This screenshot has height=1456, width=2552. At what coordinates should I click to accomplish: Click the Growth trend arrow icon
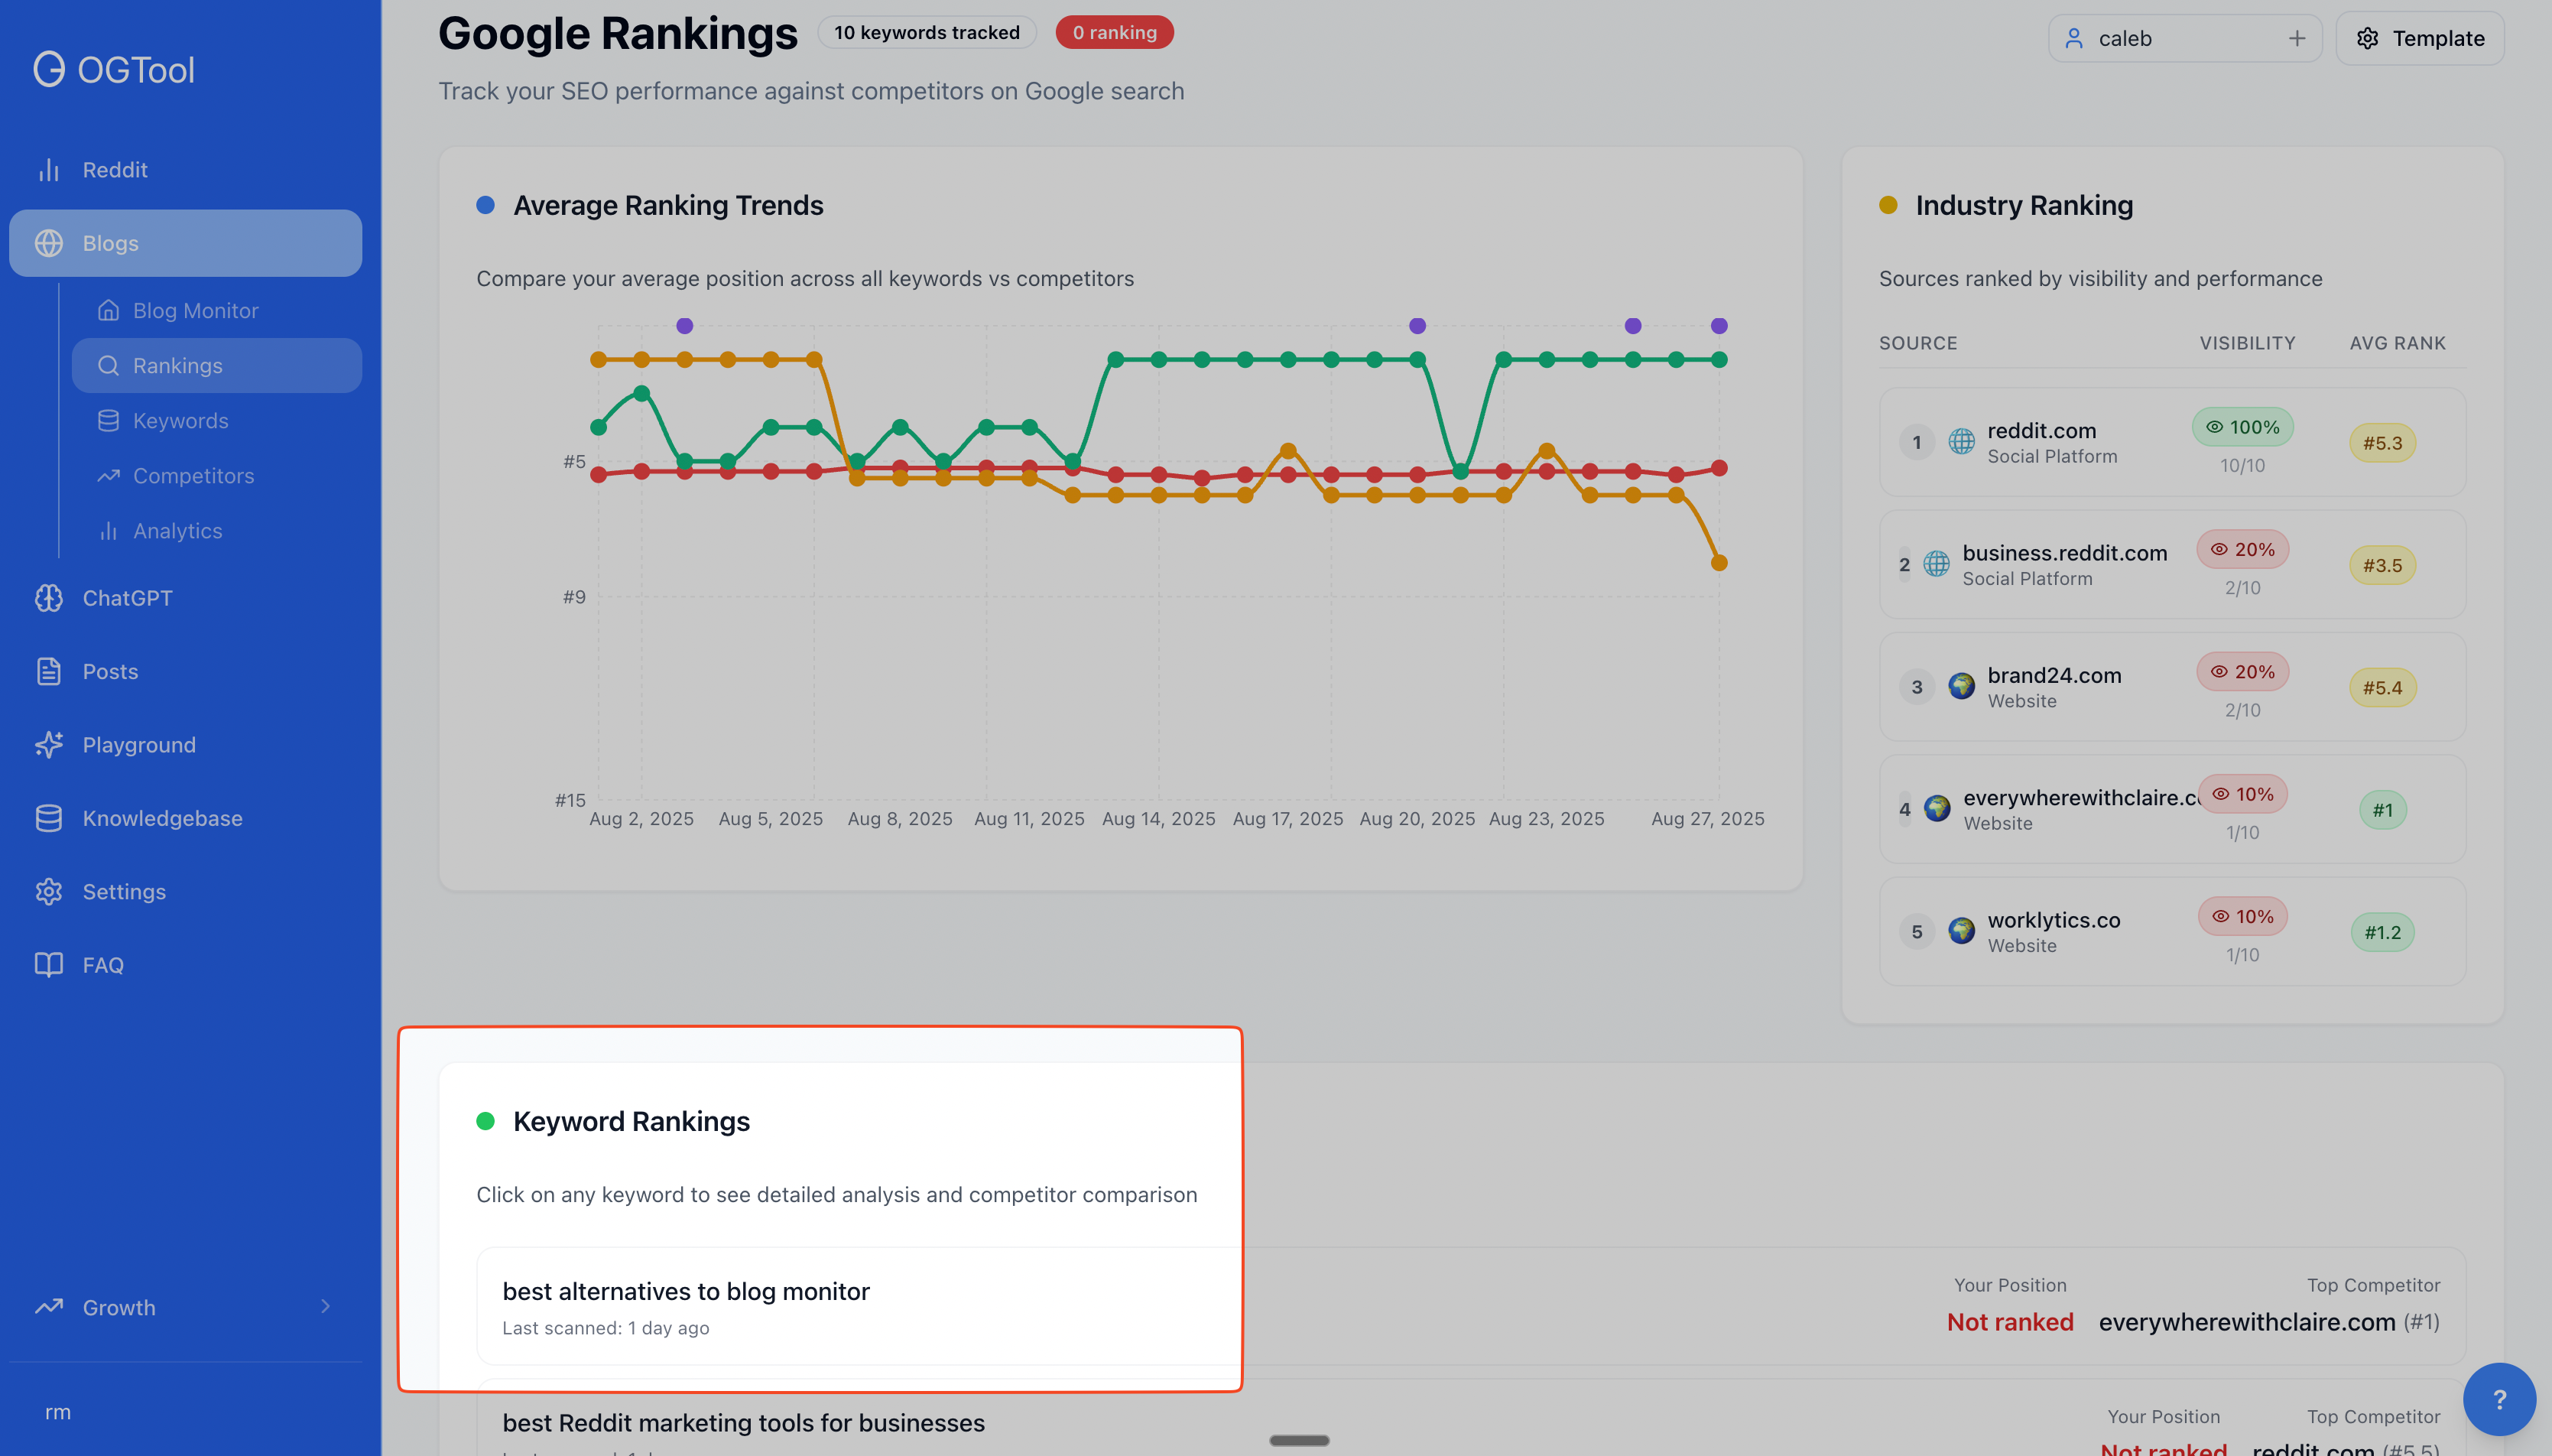point(49,1307)
